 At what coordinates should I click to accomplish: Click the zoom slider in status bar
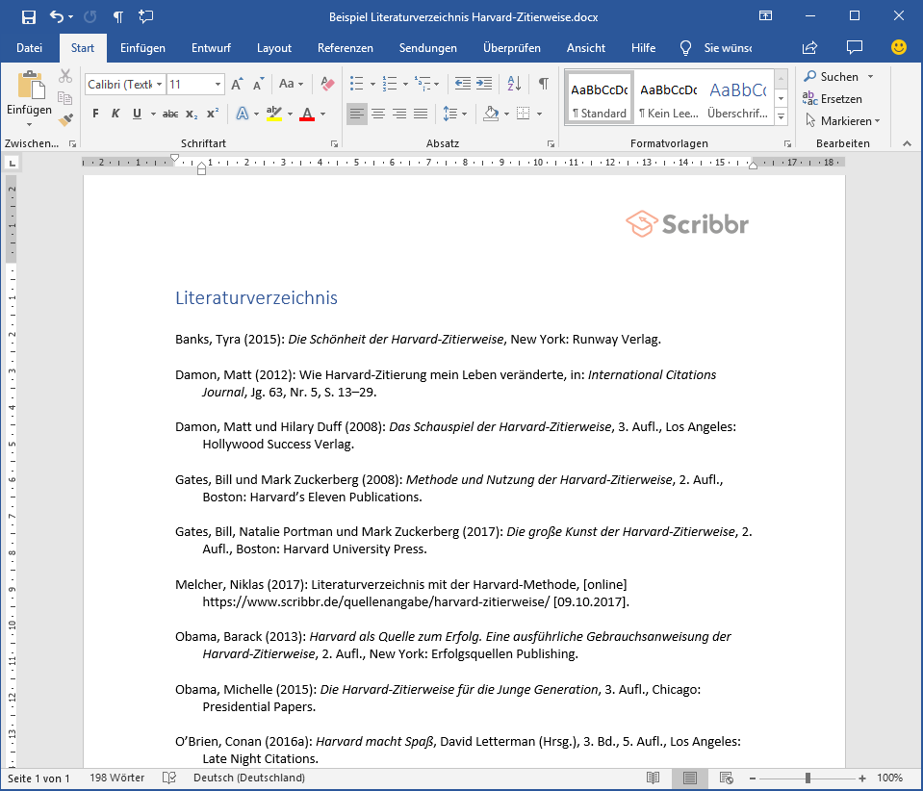click(808, 778)
